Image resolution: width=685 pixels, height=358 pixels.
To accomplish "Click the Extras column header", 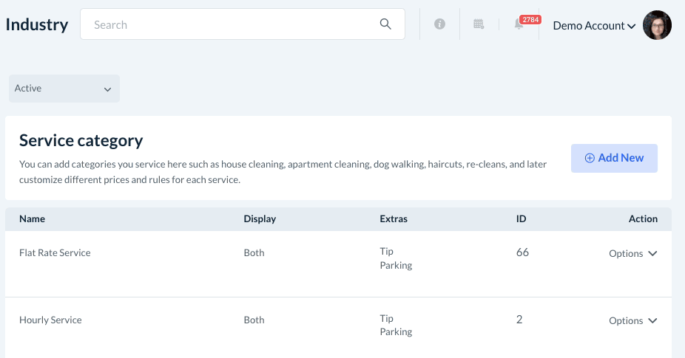I will click(394, 218).
